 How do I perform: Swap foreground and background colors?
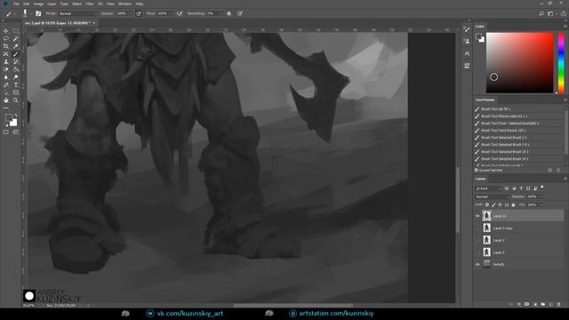(x=16, y=116)
